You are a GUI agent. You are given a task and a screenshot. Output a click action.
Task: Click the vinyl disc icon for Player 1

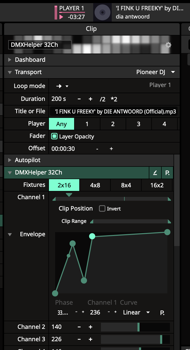click(102, 12)
